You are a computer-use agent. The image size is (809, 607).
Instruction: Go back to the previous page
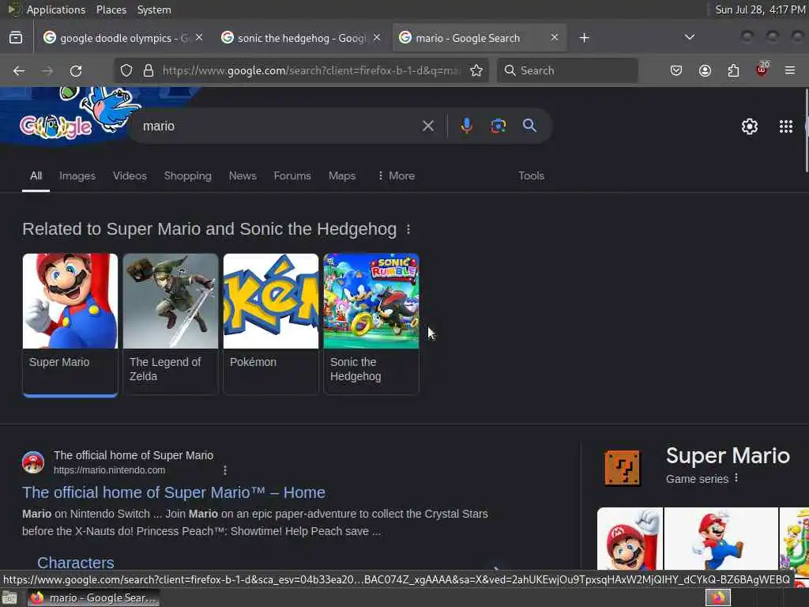pyautogui.click(x=19, y=70)
